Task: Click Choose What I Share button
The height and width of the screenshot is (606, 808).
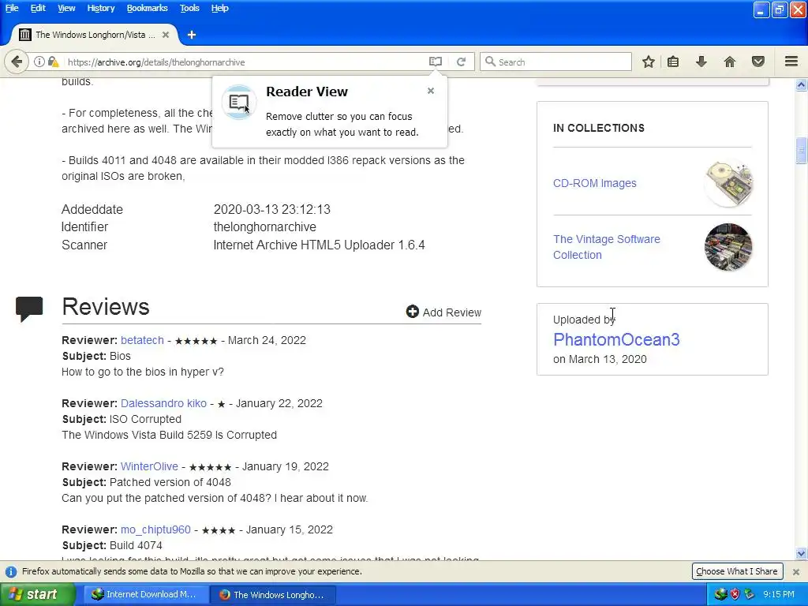Action: click(737, 571)
